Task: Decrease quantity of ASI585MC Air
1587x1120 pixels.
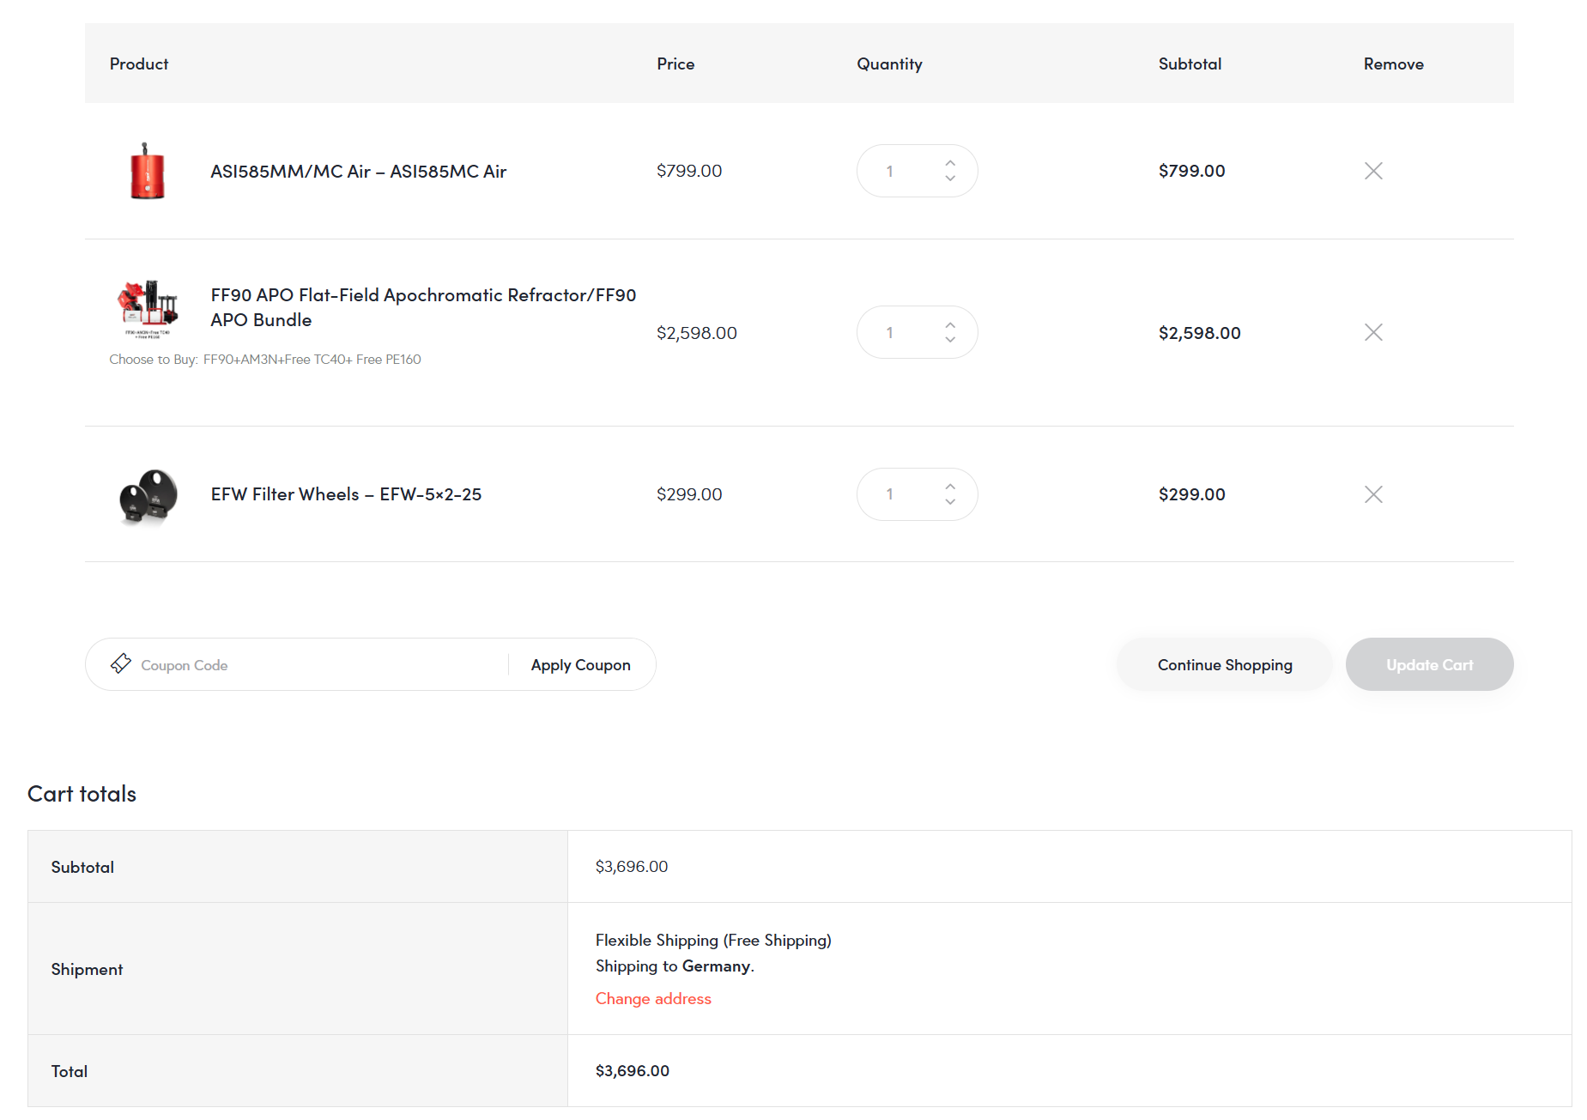Action: (950, 179)
